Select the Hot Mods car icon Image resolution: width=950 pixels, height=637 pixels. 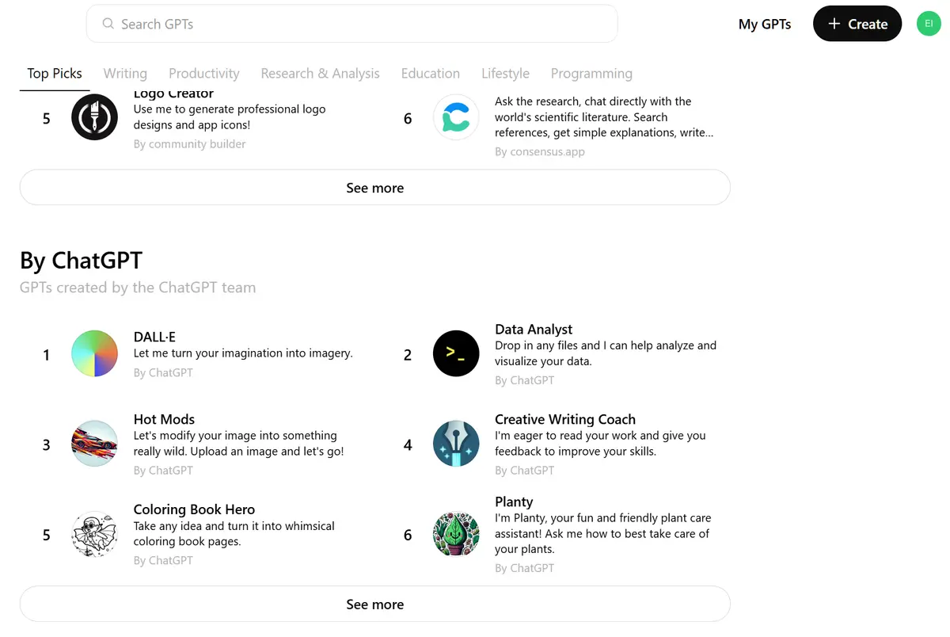[94, 444]
